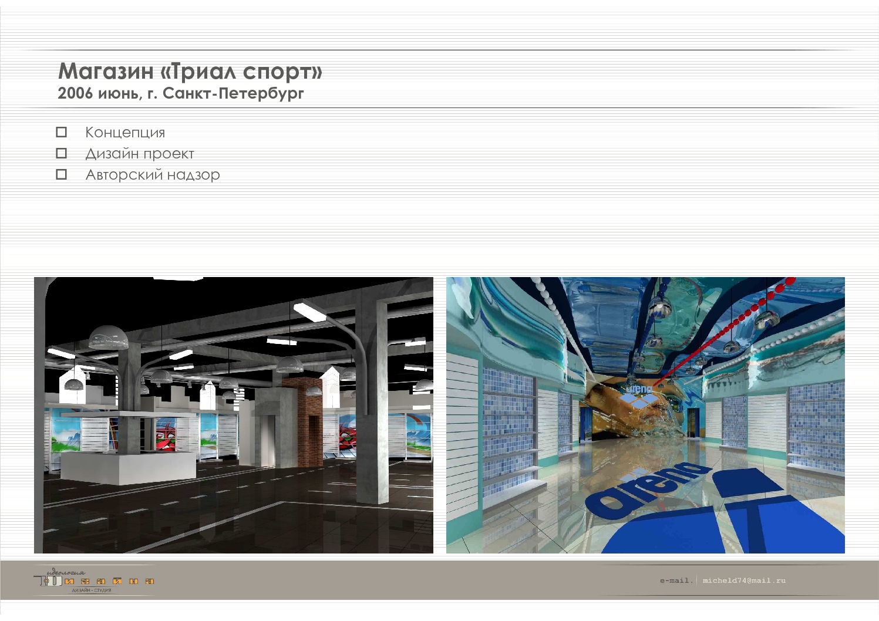Click the checkbox beside "Концепция"
Screen dimensions: 879x621
pyautogui.click(x=61, y=132)
